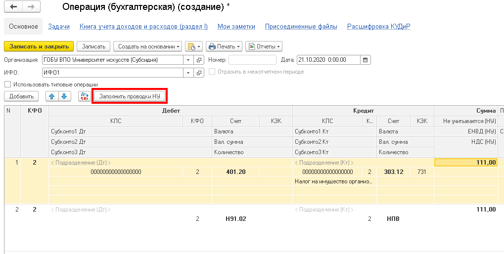Open the calendar date picker icon
The width and height of the screenshot is (504, 254).
click(365, 60)
